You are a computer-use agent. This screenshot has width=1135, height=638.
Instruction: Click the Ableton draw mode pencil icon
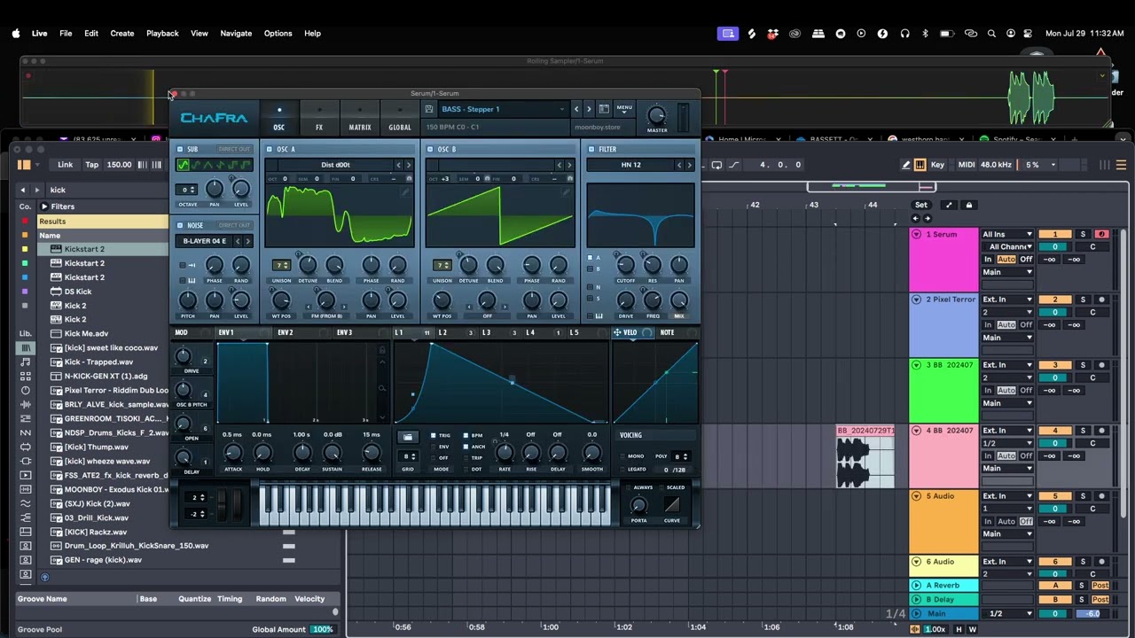[x=906, y=165]
